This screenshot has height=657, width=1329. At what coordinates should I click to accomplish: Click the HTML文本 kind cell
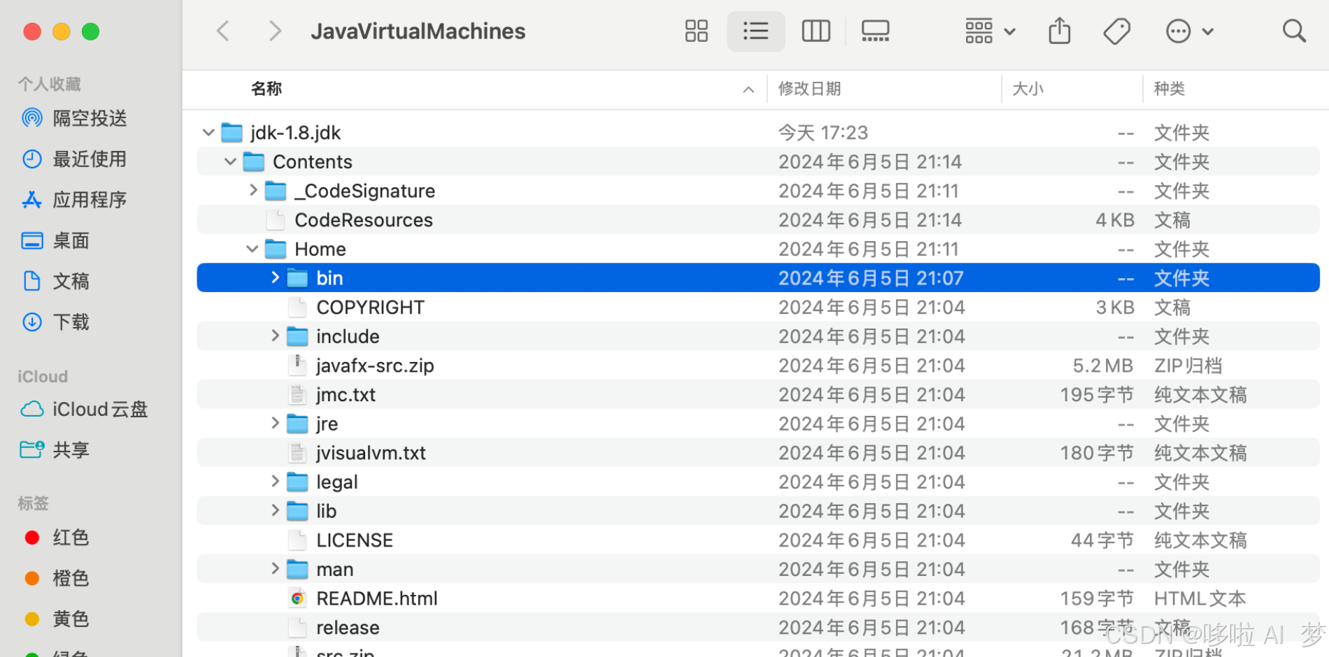(x=1200, y=598)
